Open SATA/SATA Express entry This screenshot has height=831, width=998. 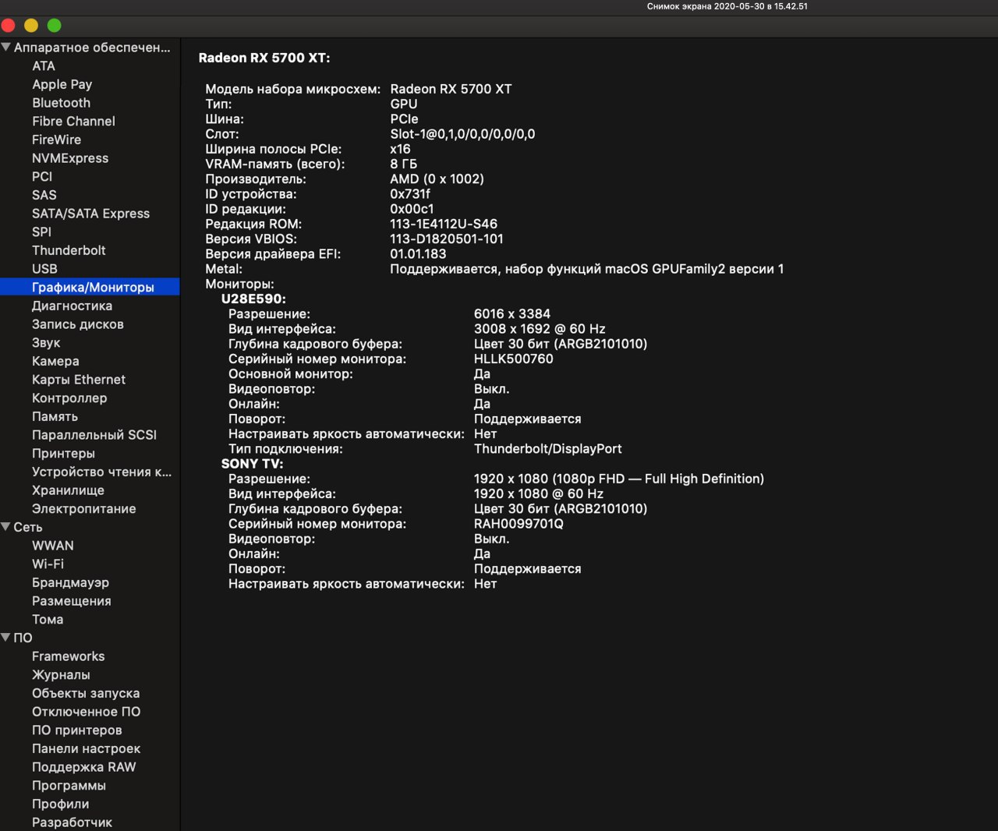(x=90, y=214)
